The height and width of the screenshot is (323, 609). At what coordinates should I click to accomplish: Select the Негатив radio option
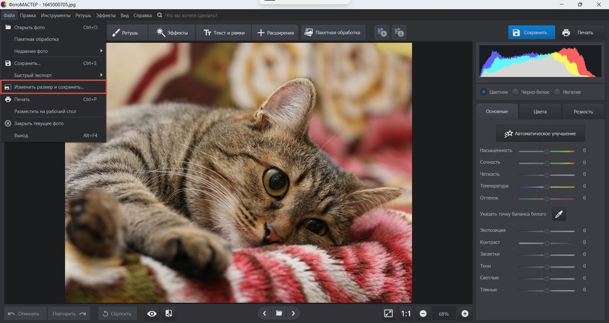coord(557,92)
